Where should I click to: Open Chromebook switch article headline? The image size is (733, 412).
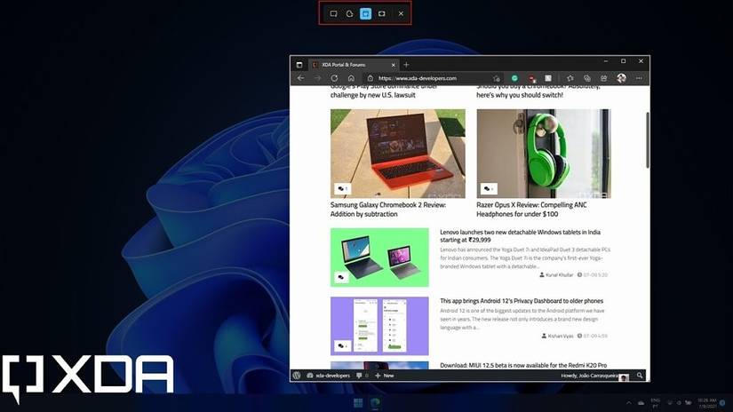point(538,91)
